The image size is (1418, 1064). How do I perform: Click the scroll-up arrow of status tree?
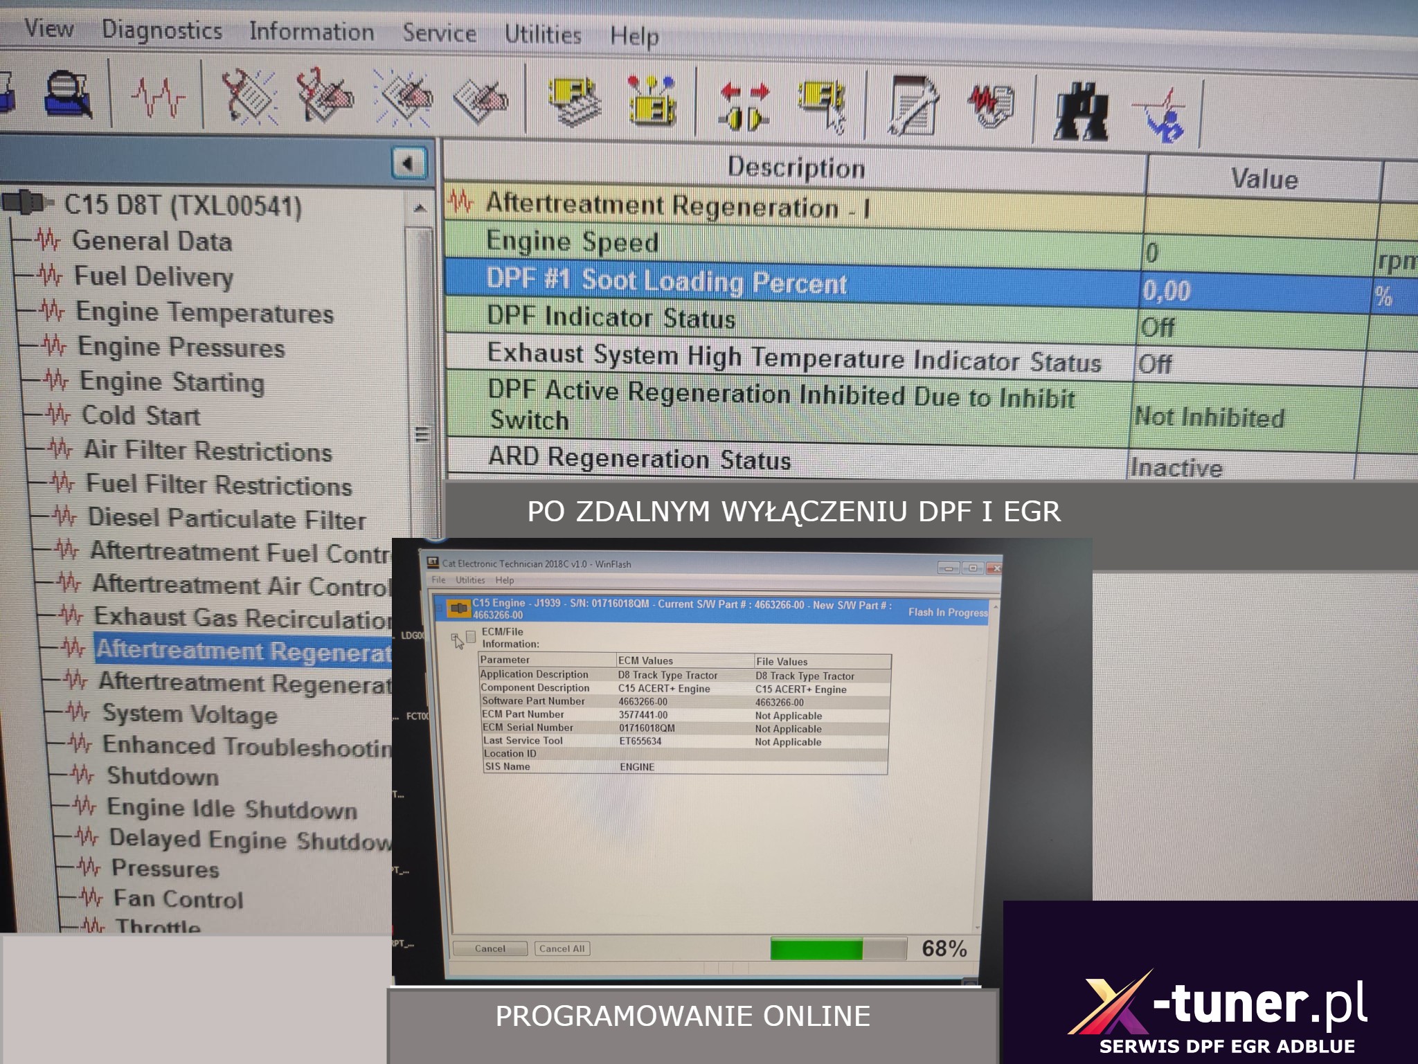pos(420,208)
